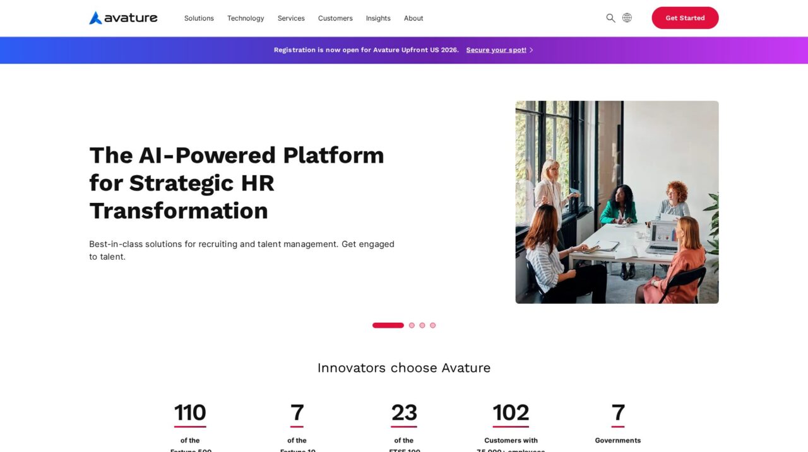
Task: Click the meeting room hero photo
Action: (x=617, y=202)
